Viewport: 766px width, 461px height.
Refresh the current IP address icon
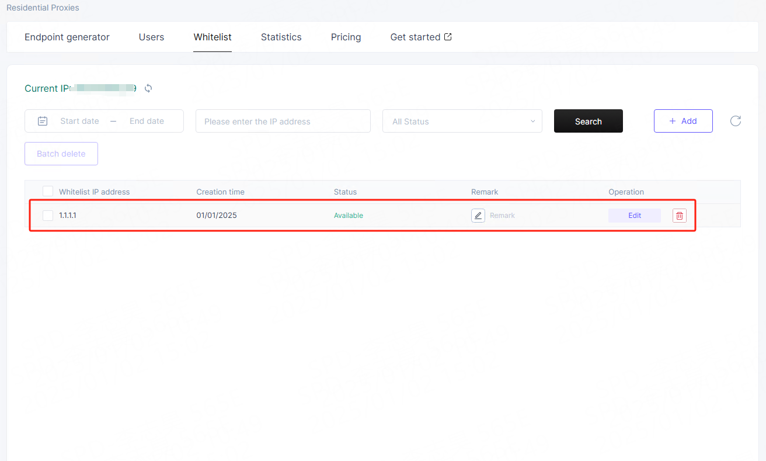(148, 89)
